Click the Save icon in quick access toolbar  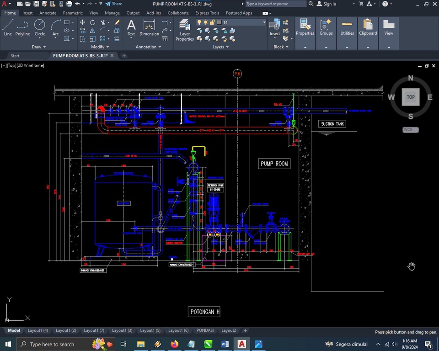coord(36,4)
